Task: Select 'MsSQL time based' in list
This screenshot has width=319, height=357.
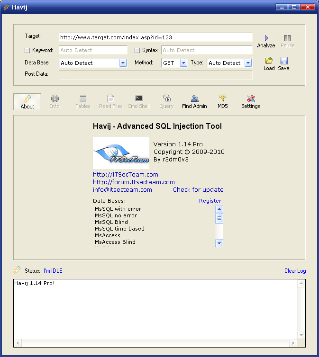Action: [x=119, y=229]
